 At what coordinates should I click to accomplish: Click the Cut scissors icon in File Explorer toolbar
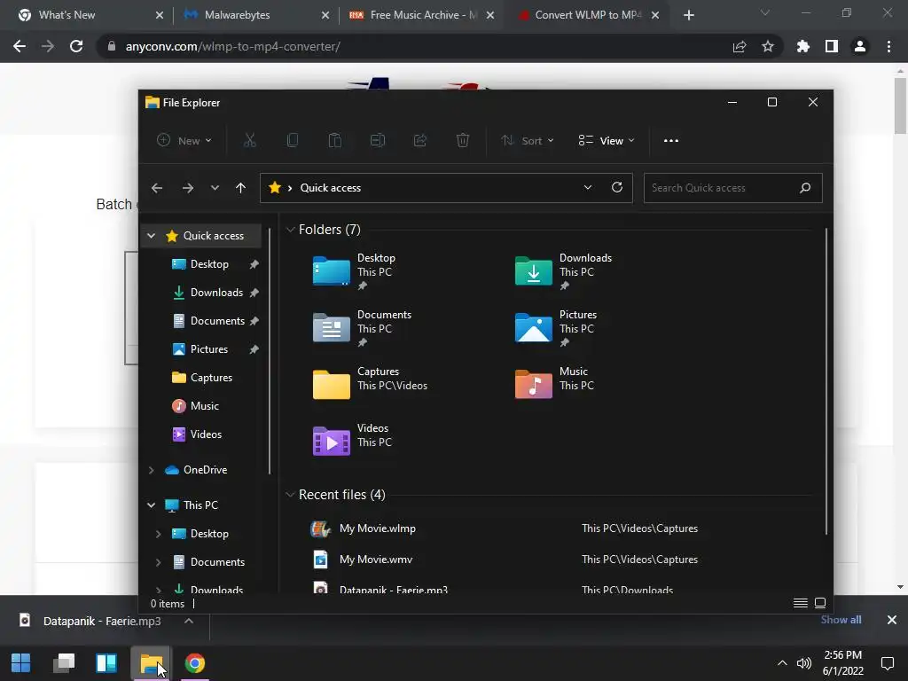point(249,141)
